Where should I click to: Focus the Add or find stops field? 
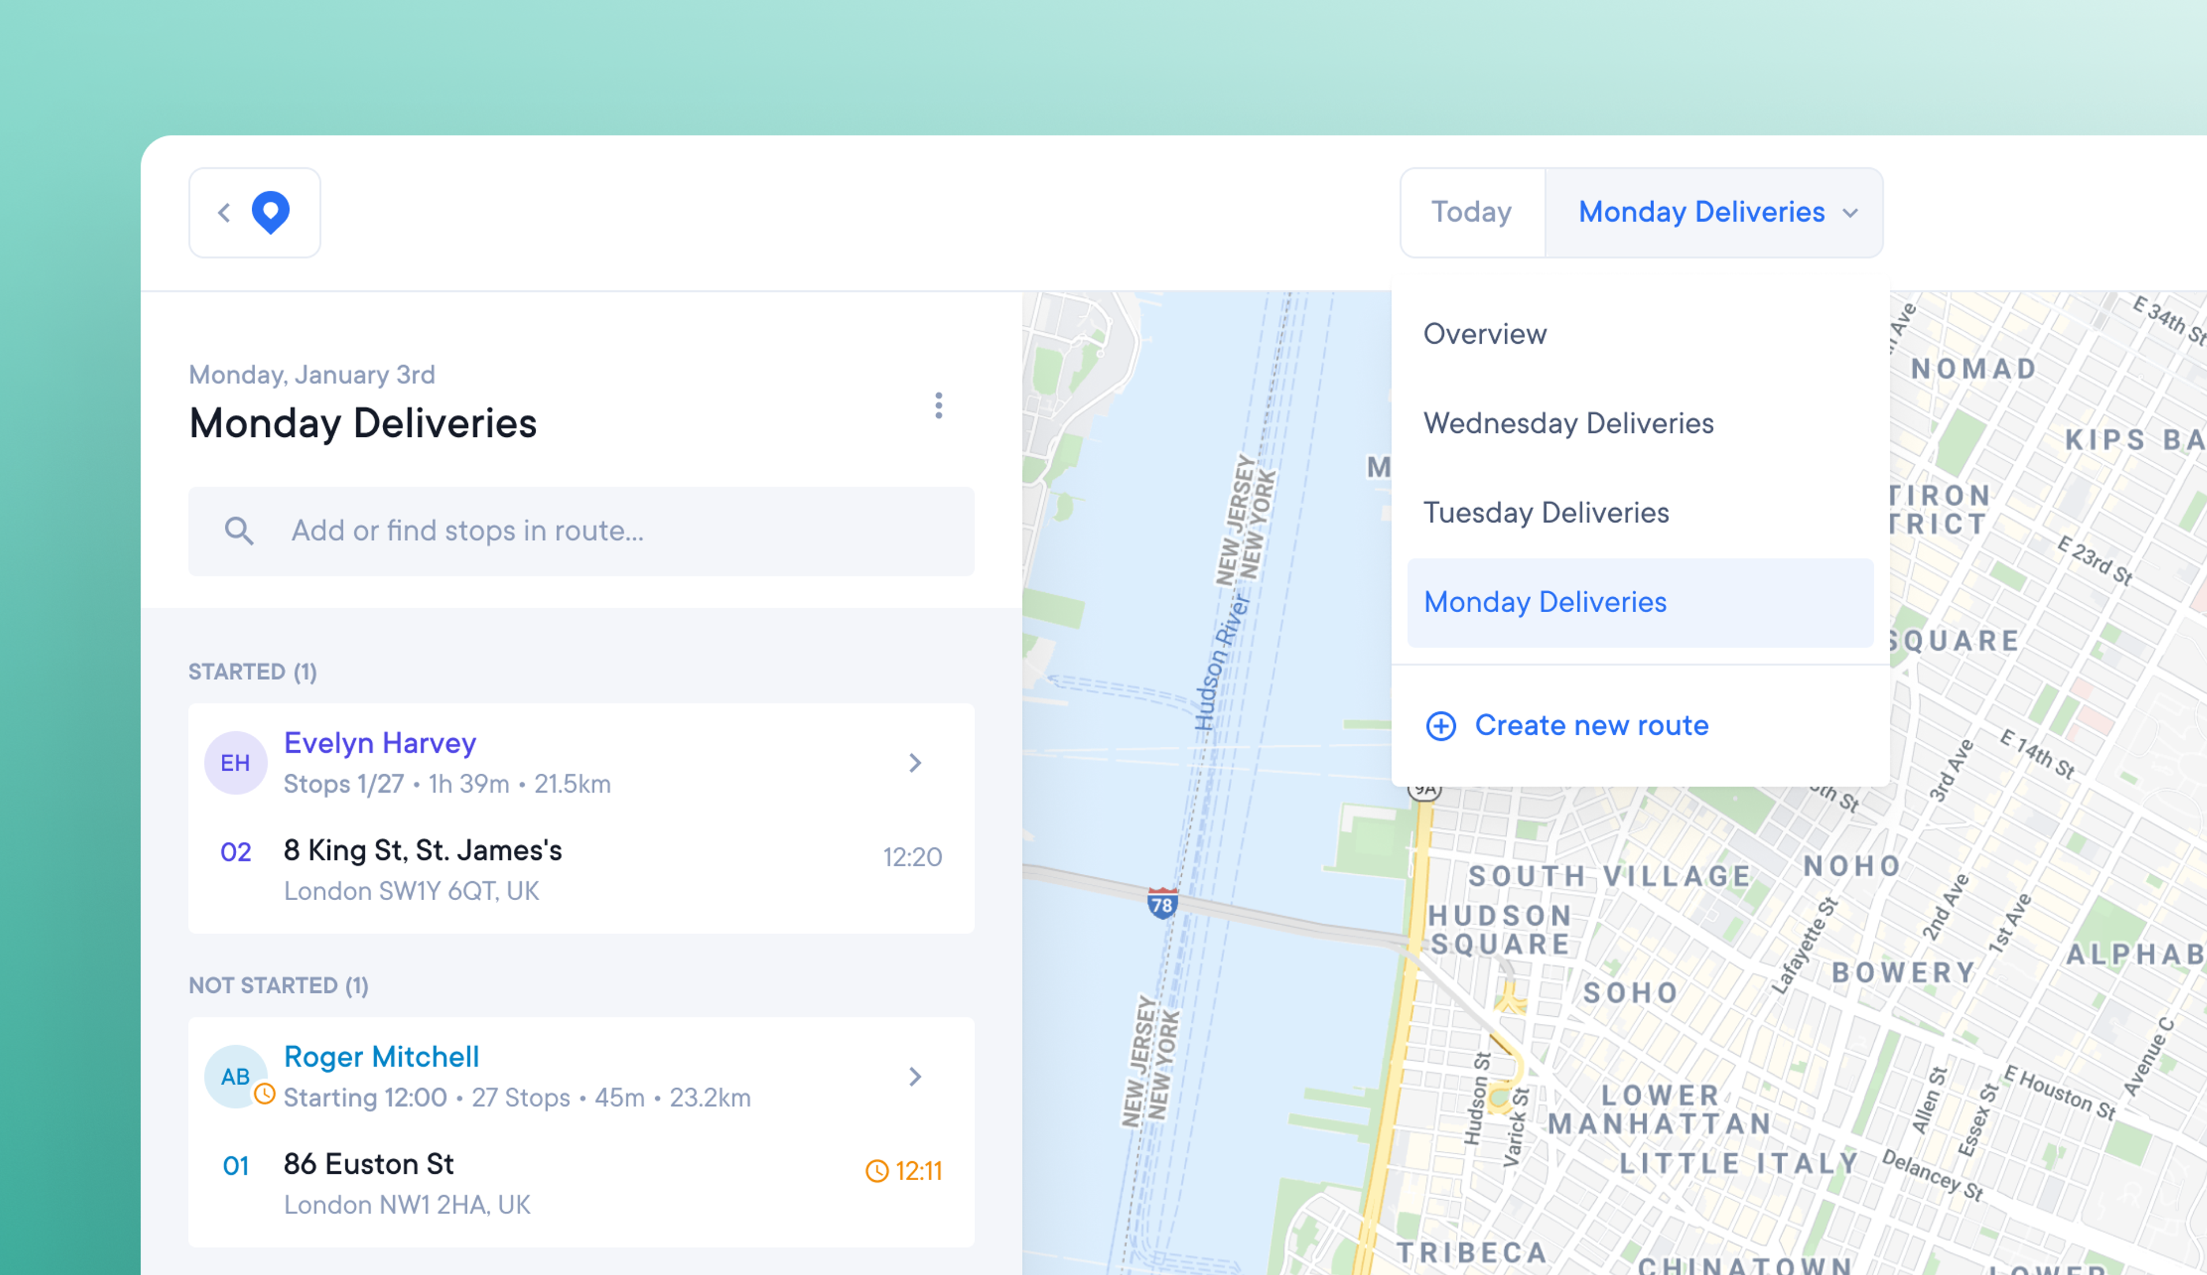[581, 531]
